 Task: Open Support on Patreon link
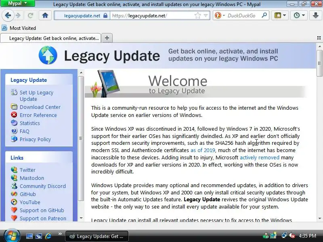43,218
